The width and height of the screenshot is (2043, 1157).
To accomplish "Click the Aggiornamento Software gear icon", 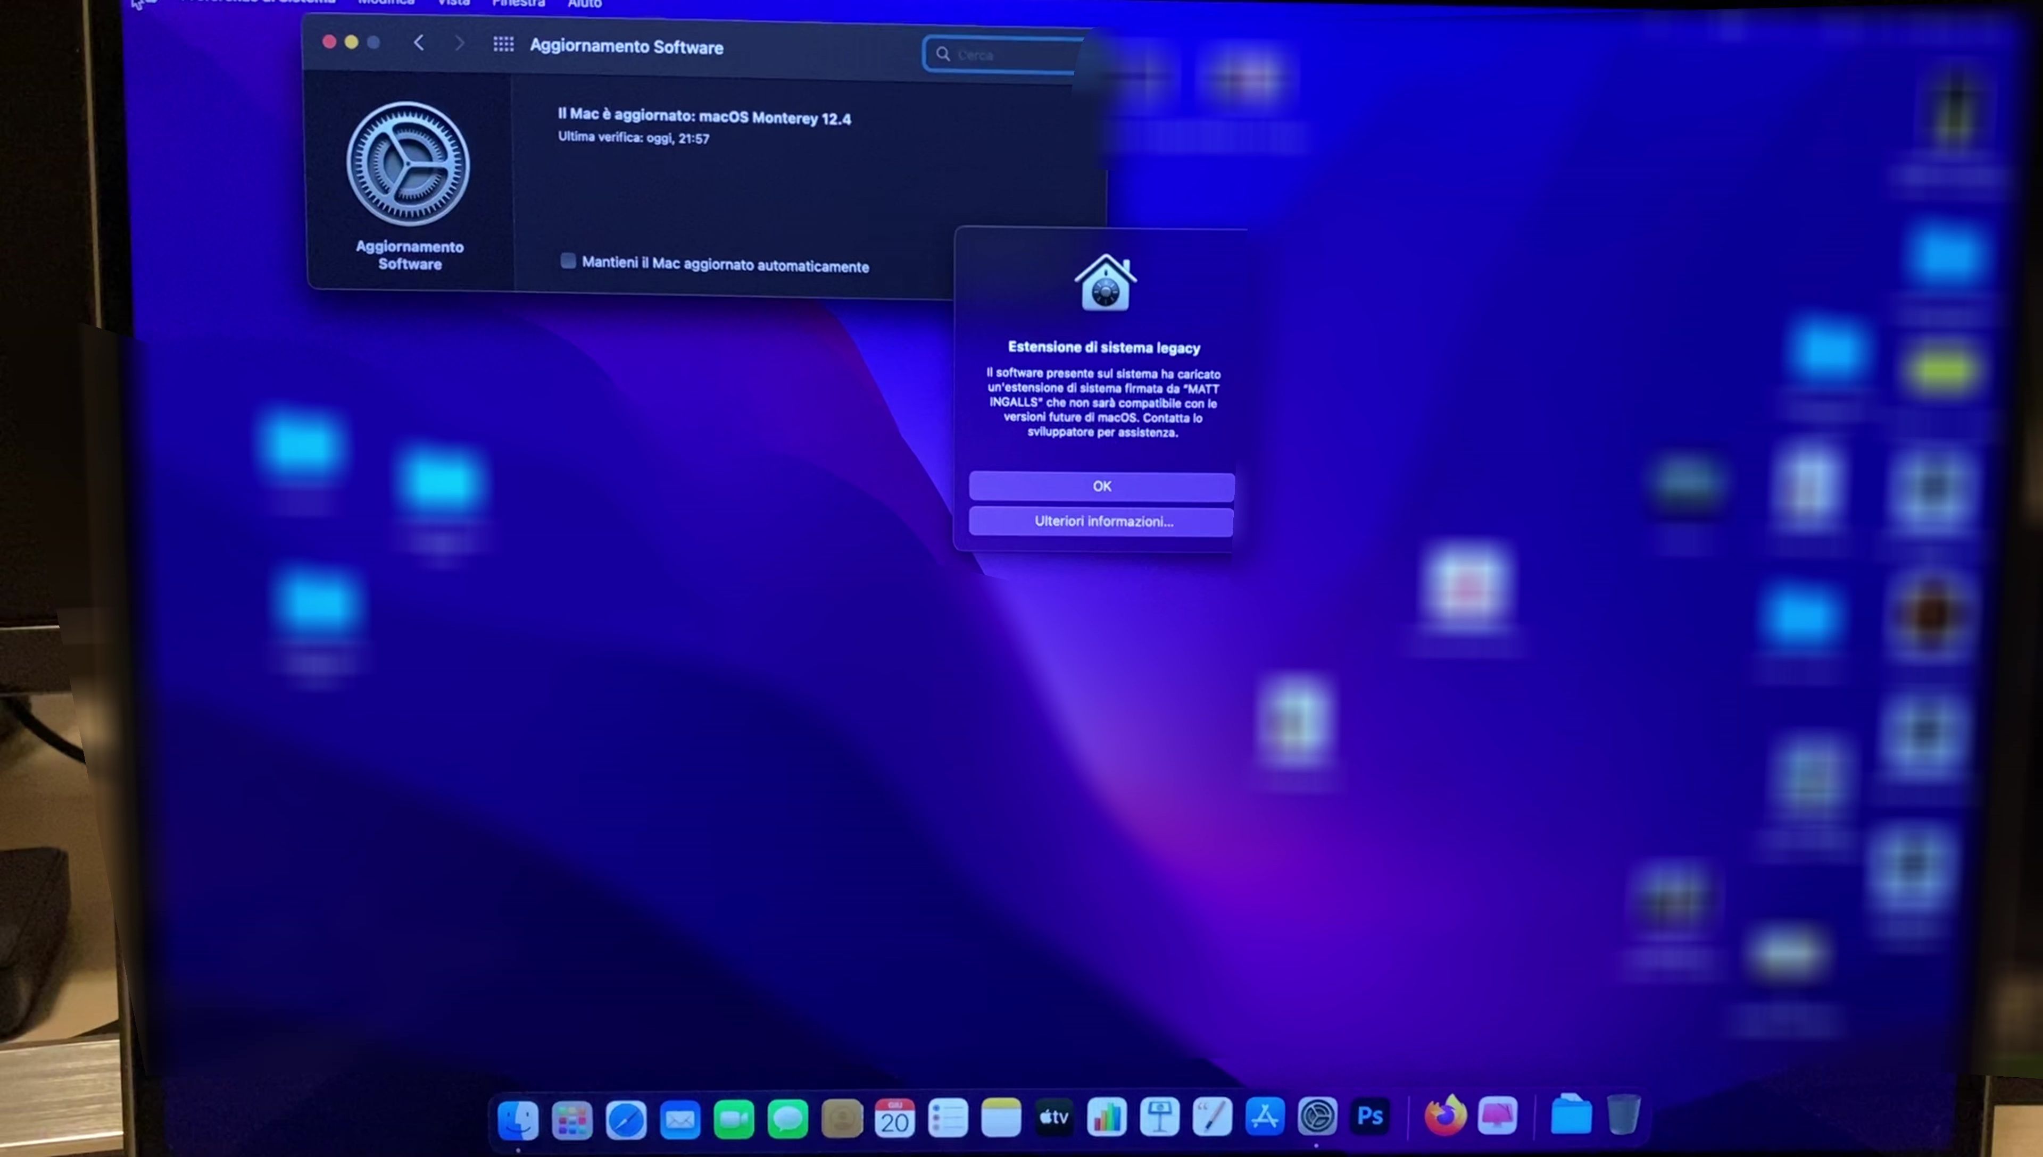I will (408, 164).
